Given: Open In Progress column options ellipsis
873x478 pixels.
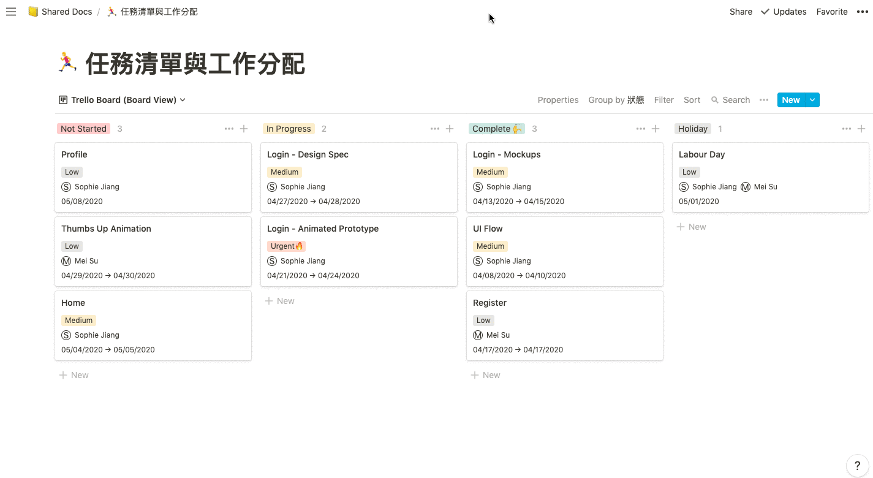Looking at the screenshot, I should 434,129.
